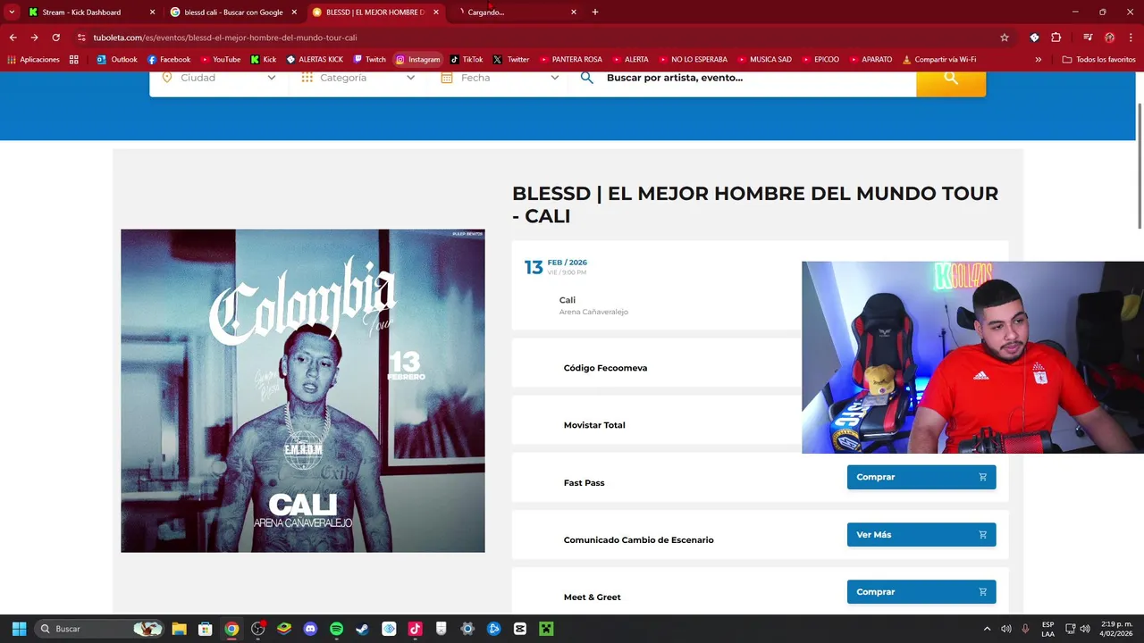This screenshot has height=643, width=1144.
Task: Open the ALERTAS KICK bookmark
Action: pyautogui.click(x=315, y=60)
